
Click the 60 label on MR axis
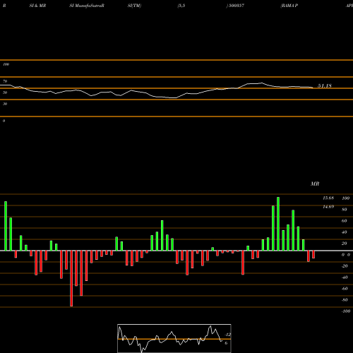point(345,221)
